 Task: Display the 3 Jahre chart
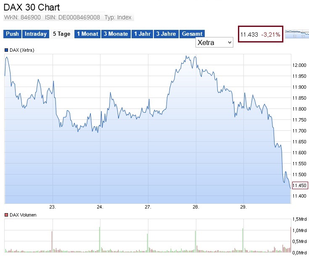coord(166,34)
